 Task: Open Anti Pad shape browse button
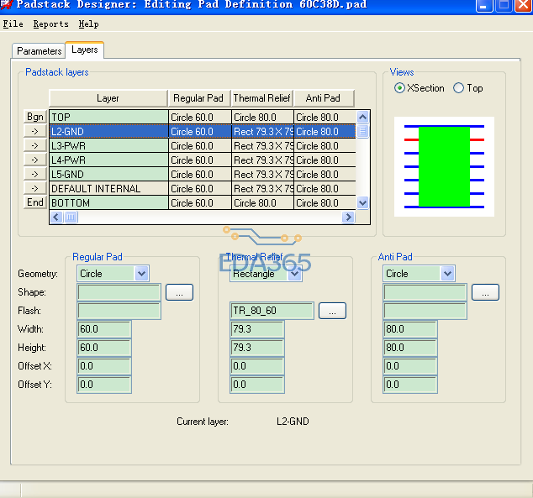[x=485, y=292]
